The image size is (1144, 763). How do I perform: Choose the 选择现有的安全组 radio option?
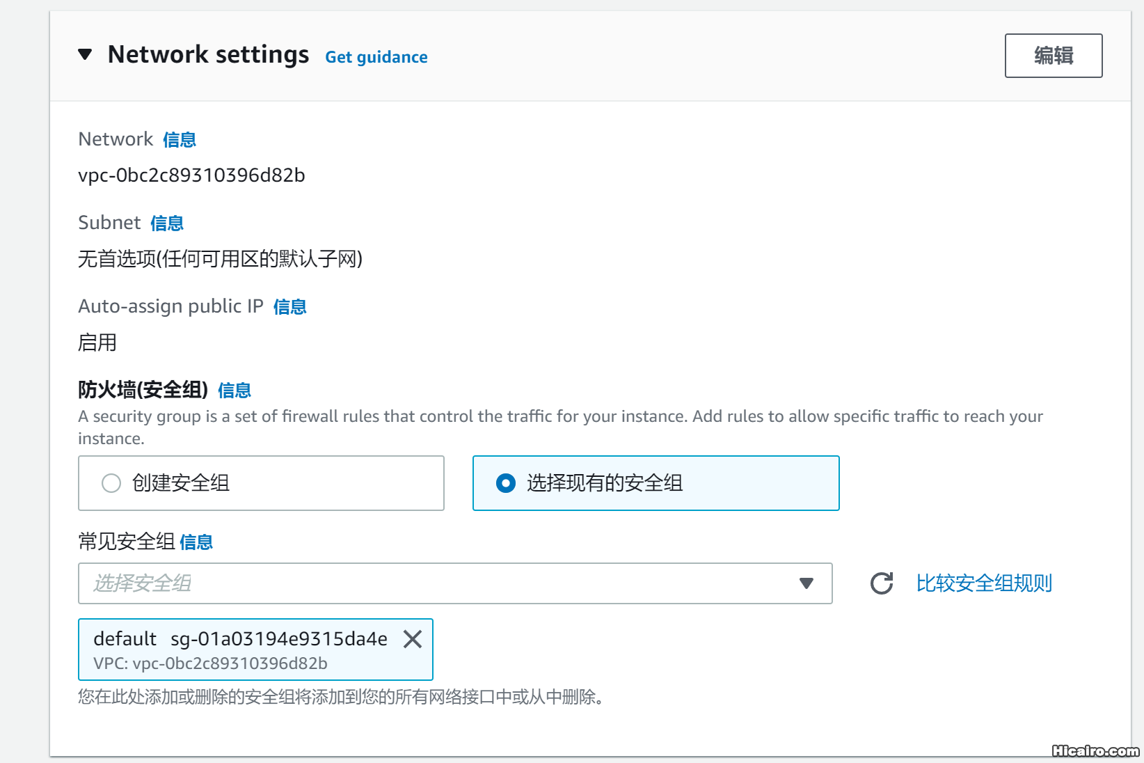click(x=506, y=483)
